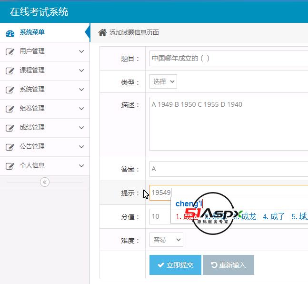Screen dimensions: 308x284
Task: Select the 公告管理 menu item
Action: (45, 147)
